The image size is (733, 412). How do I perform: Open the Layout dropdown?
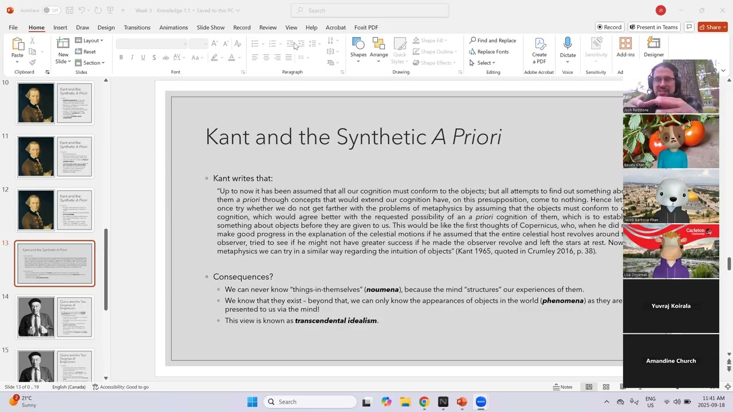[89, 41]
